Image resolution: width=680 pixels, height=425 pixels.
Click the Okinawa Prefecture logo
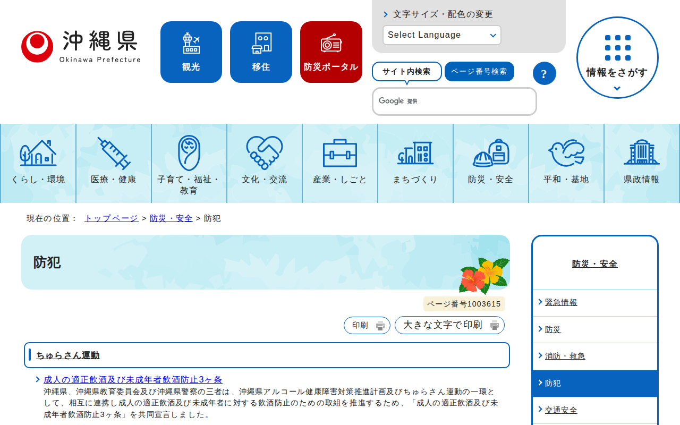[x=81, y=47]
